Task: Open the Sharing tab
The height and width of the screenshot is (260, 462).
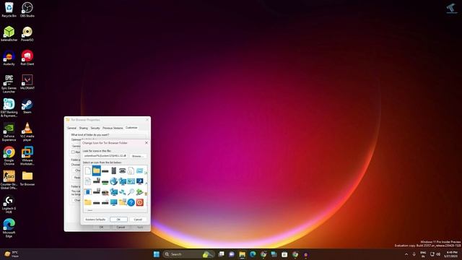Action: 84,128
